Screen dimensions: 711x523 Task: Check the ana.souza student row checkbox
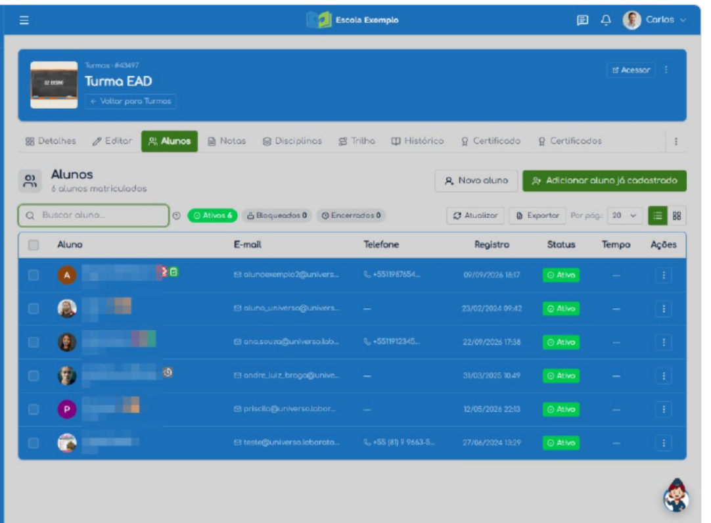pos(33,342)
